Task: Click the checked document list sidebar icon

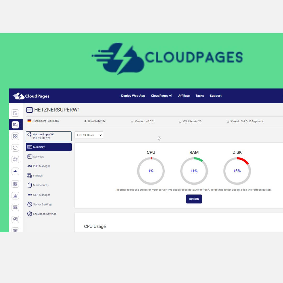Action: tap(15, 219)
